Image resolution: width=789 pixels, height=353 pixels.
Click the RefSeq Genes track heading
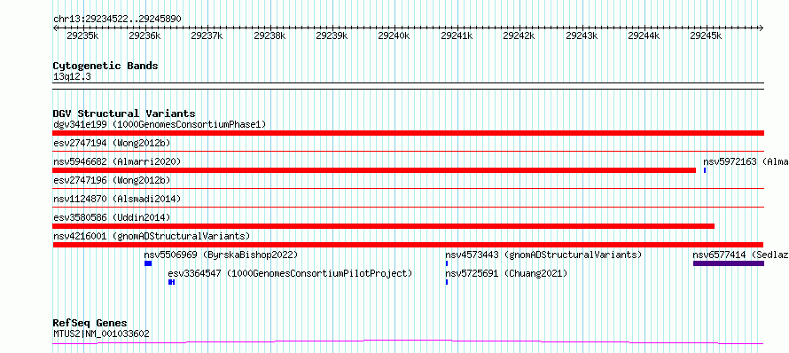point(90,323)
